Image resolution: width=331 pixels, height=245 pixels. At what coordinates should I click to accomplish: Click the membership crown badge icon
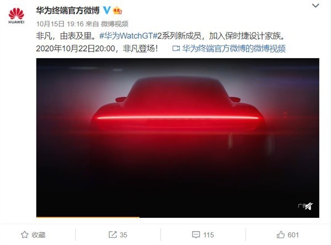(x=118, y=11)
